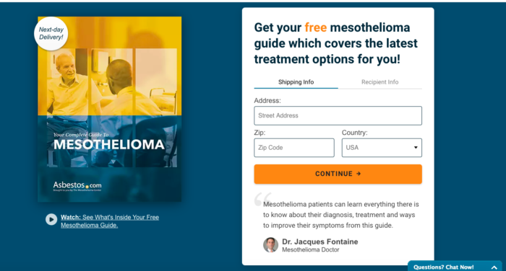This screenshot has height=271, width=506.
Task: Click the orange CONTINUE button
Action: [338, 174]
